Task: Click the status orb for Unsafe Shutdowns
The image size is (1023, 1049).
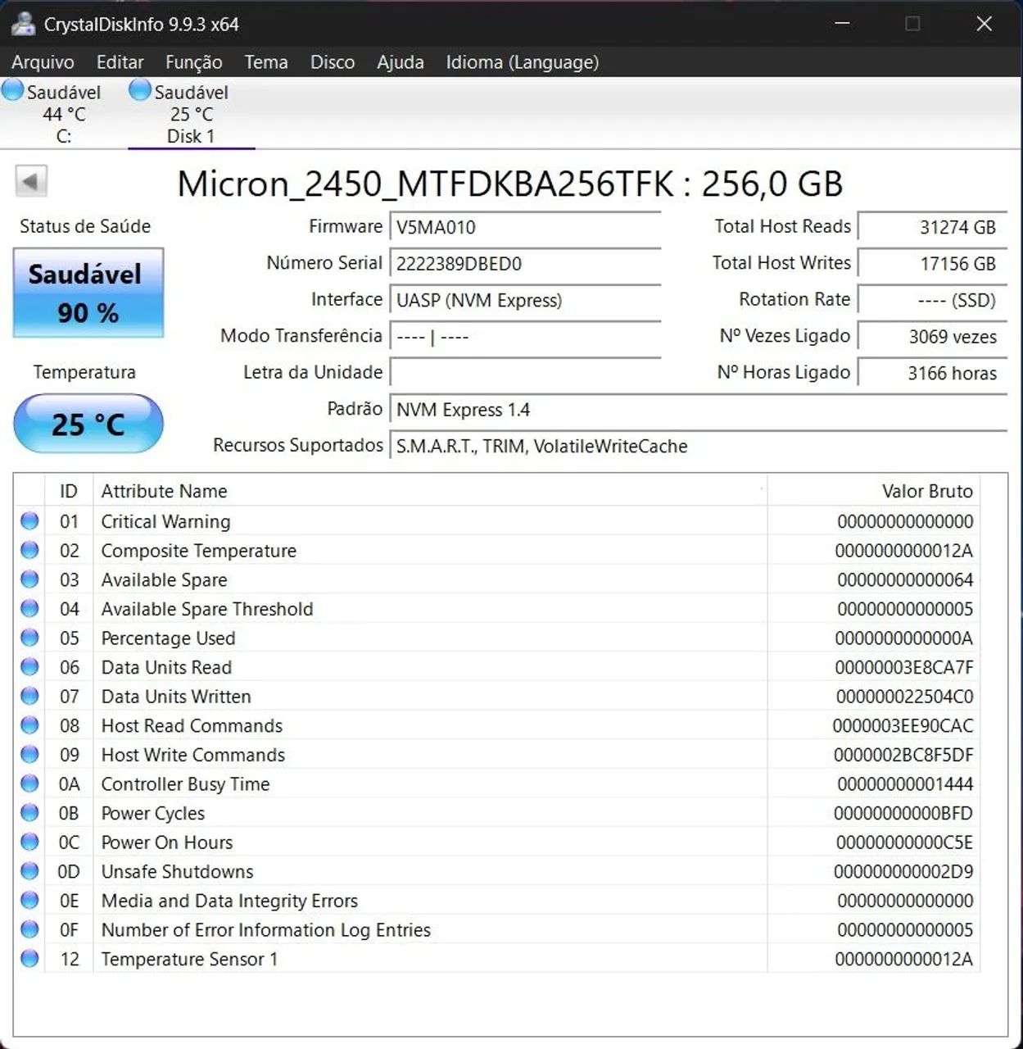Action: [29, 871]
